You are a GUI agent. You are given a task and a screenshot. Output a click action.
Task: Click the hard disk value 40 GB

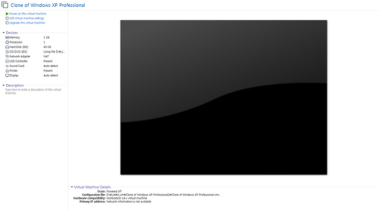click(47, 47)
